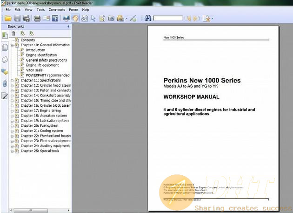Click the Print icon in toolbar
The image size is (293, 213).
tap(37, 18)
